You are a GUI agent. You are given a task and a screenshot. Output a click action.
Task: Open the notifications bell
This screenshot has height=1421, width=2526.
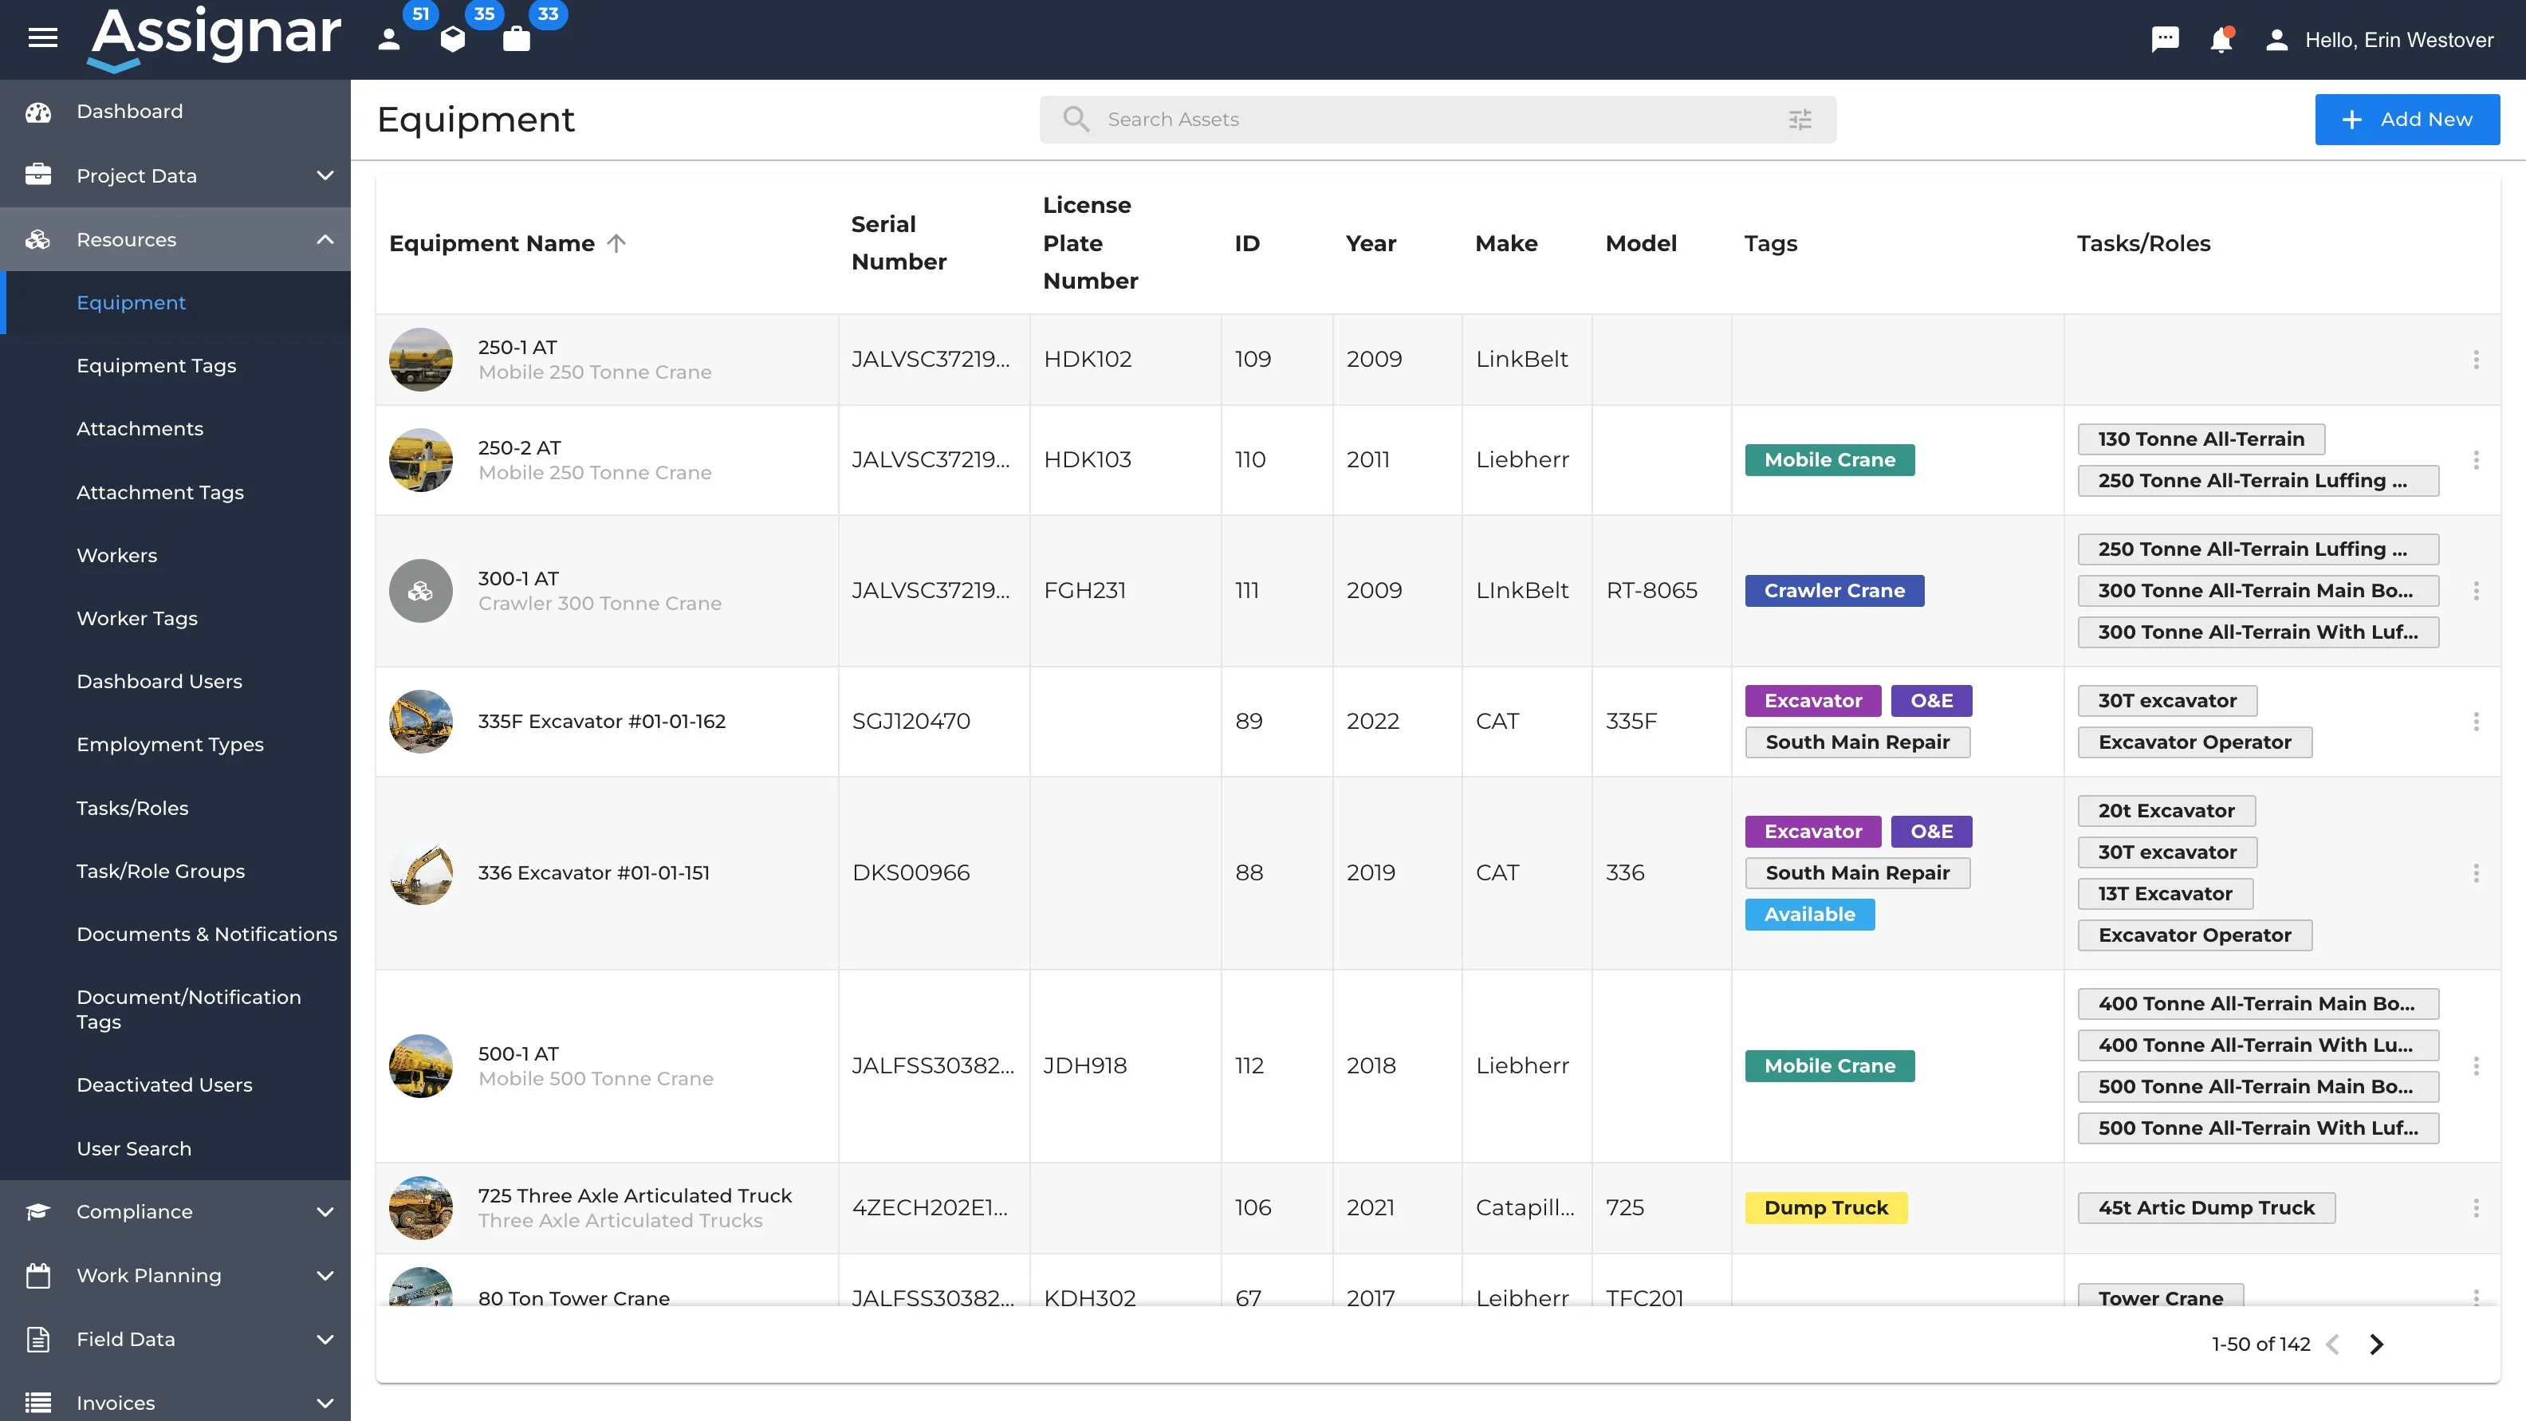coord(2221,39)
